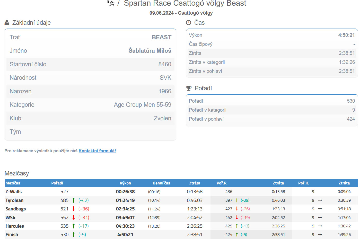This screenshot has width=360, height=240.
Task: Click the nationality value SVK
Action: click(165, 78)
